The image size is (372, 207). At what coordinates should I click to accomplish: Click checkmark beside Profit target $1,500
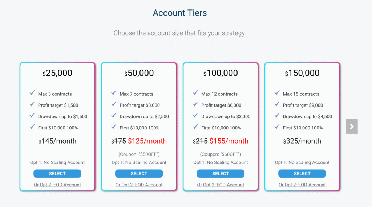click(32, 104)
